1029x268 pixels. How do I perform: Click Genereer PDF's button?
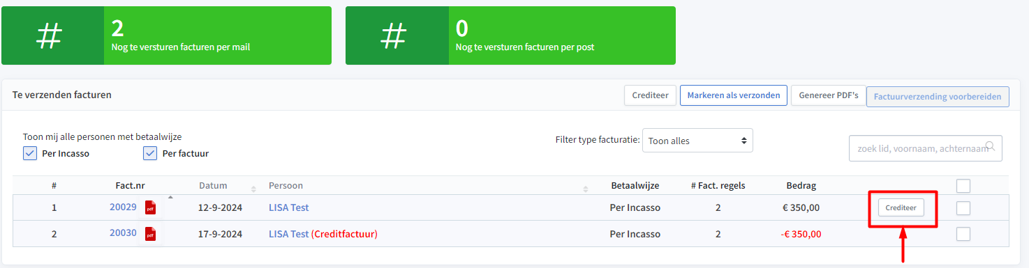(x=828, y=95)
